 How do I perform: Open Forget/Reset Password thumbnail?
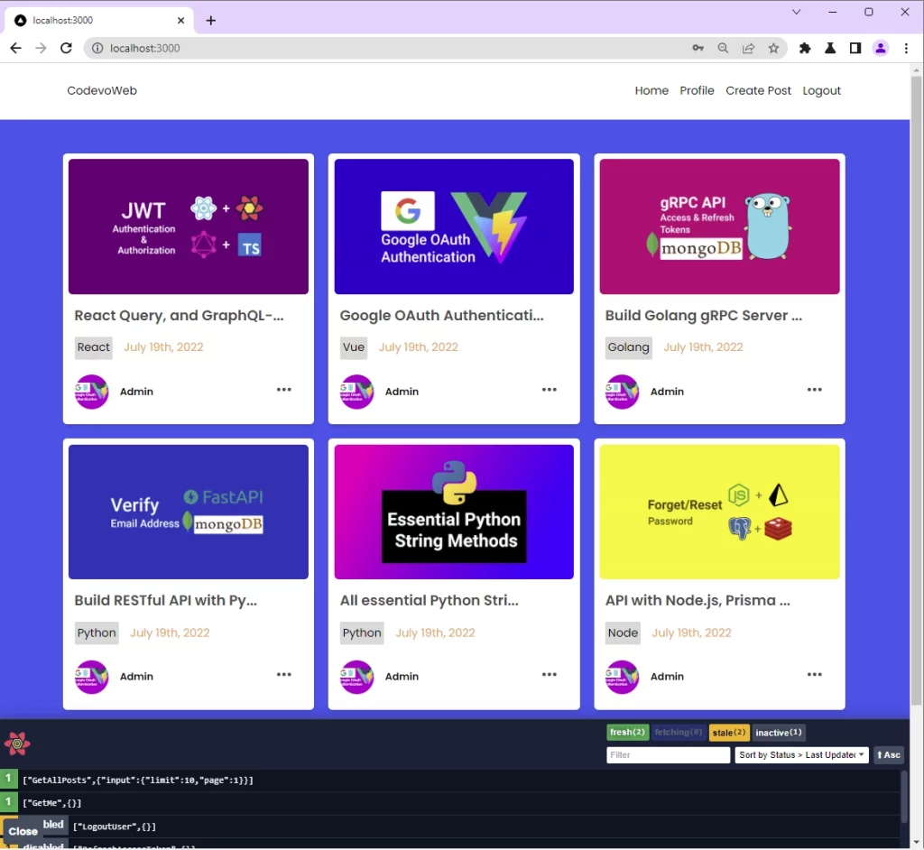click(719, 512)
